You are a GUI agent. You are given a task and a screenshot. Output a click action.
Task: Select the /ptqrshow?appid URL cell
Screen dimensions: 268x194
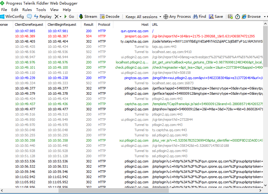click(207, 109)
